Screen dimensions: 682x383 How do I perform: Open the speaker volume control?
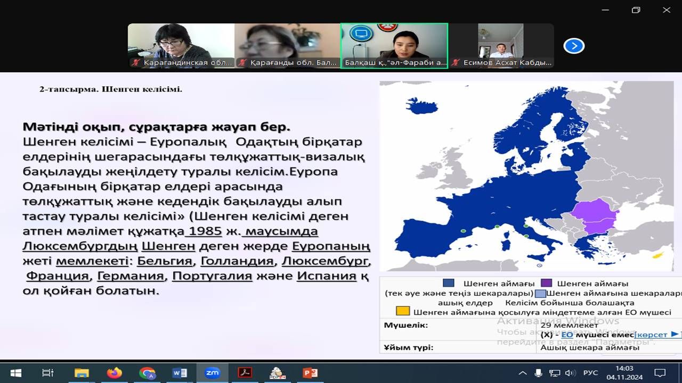click(x=570, y=373)
